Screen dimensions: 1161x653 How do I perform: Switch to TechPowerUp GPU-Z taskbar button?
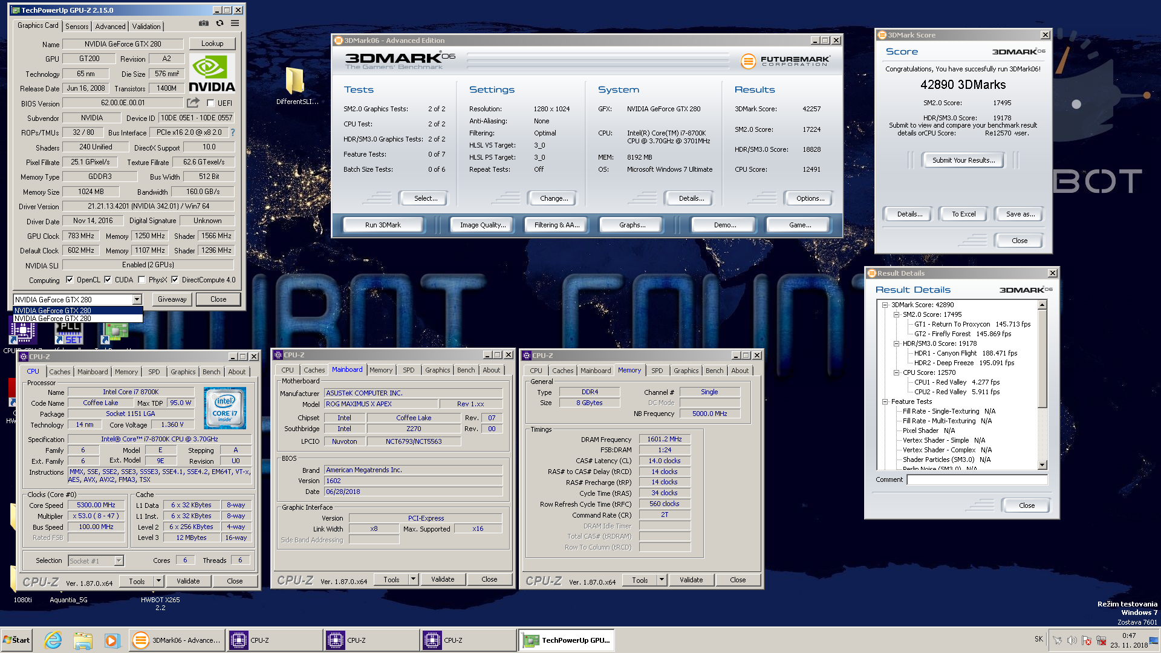[567, 640]
